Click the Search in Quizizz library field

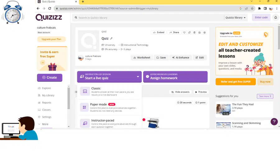tap(148, 18)
